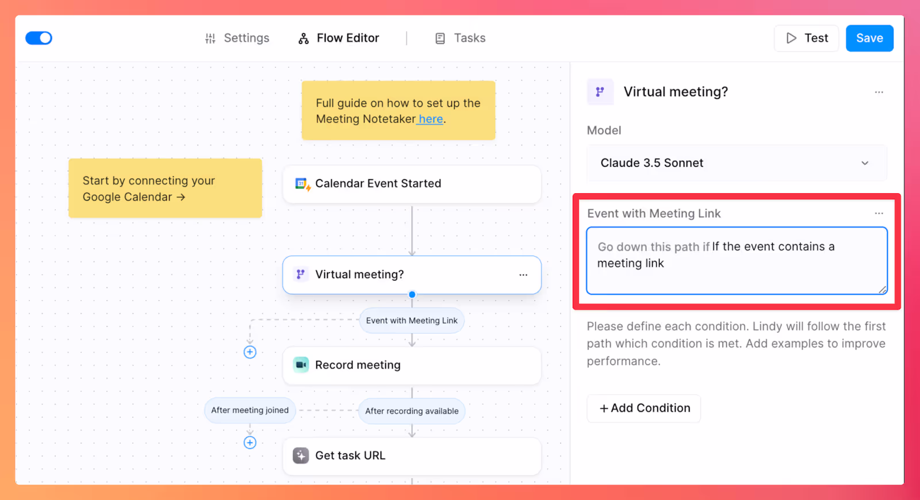This screenshot has height=500, width=920.
Task: Add a step under the Virtual meeting? branch
Action: point(250,352)
